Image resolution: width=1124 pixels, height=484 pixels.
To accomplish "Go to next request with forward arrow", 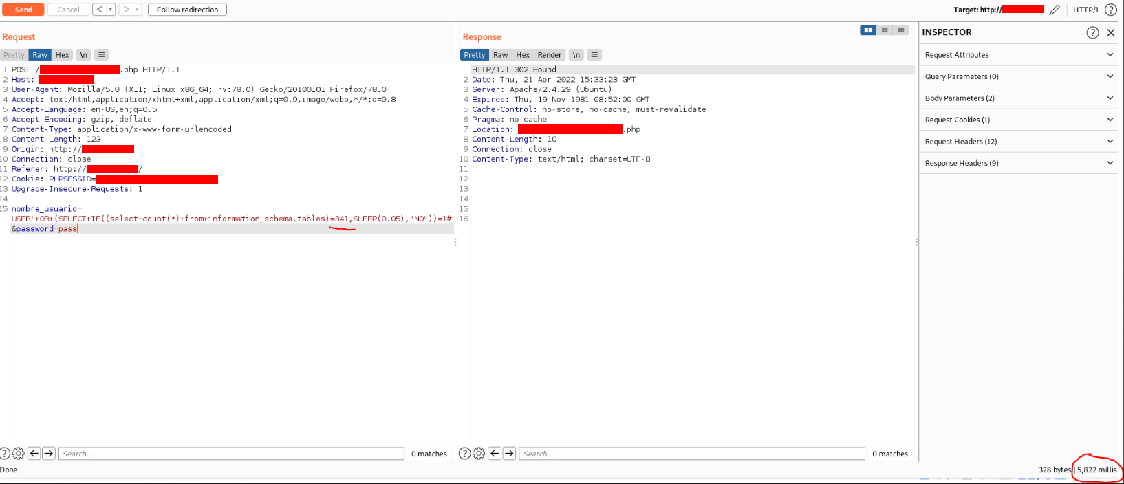I will (x=126, y=10).
